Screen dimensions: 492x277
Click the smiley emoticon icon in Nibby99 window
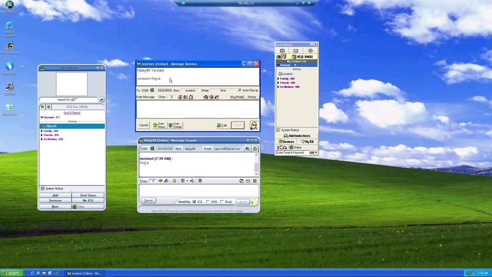click(x=175, y=181)
